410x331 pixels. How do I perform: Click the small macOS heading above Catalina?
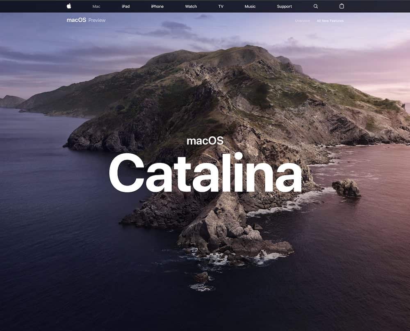205,141
